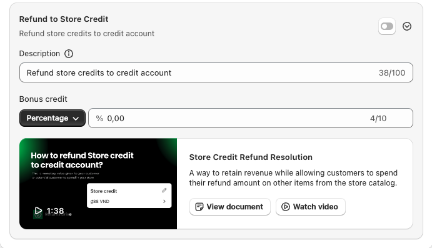Click the Refund to Store Credit title
This screenshot has width=432, height=248.
click(x=64, y=19)
